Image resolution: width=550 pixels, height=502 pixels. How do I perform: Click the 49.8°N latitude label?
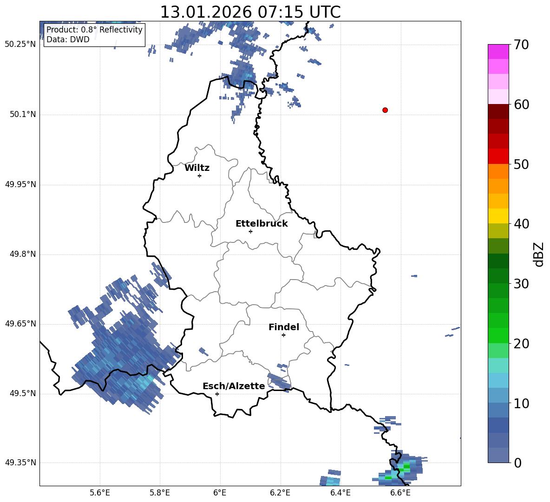click(x=23, y=254)
